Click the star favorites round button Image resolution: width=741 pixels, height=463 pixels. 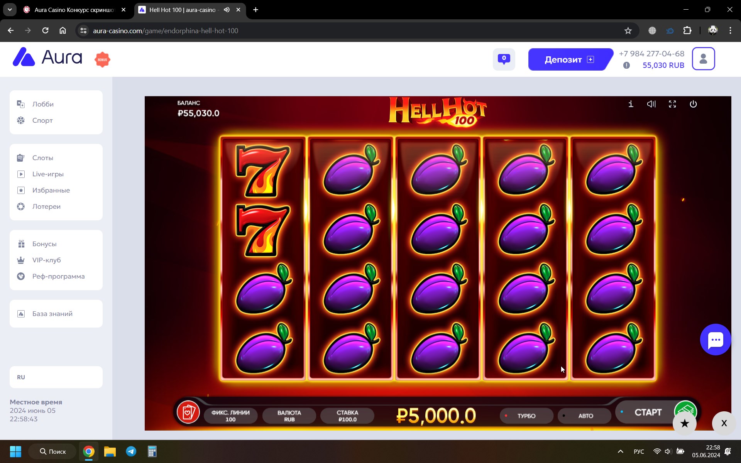pyautogui.click(x=685, y=423)
